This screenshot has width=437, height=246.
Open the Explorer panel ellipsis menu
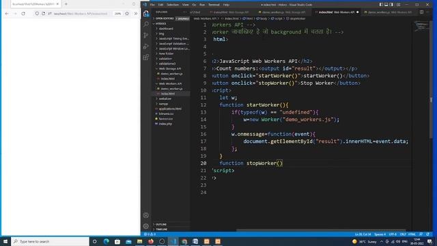[184, 12]
